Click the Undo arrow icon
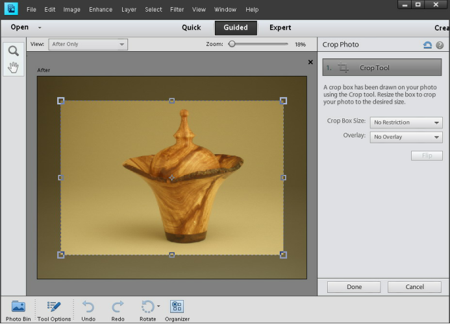This screenshot has height=324, width=450. tap(88, 307)
